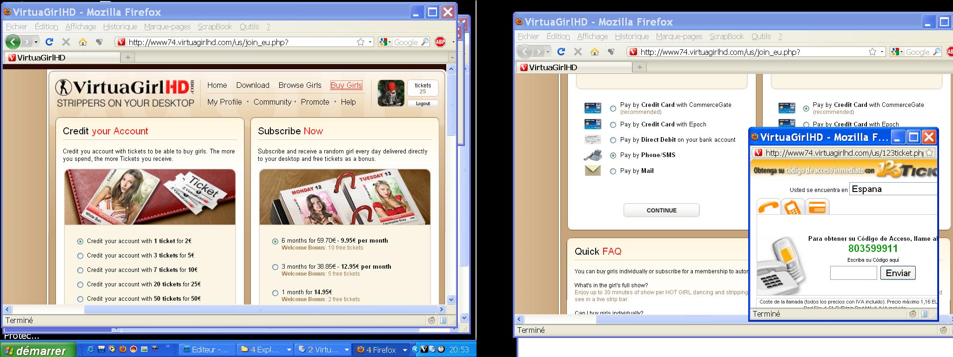Expand 4 Explorer taskbar group
The width and height of the screenshot is (953, 357).
tap(289, 350)
